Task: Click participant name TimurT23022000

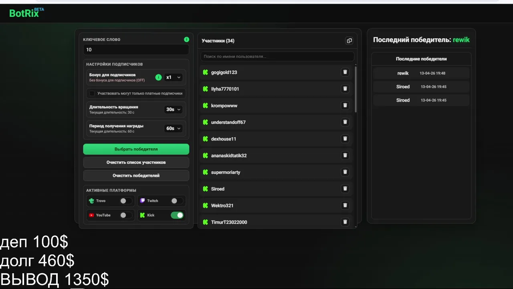Action: pyautogui.click(x=229, y=222)
